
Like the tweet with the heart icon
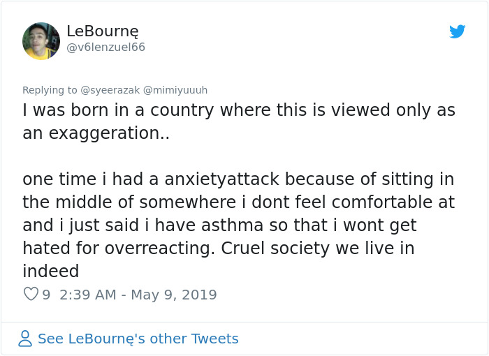click(x=31, y=295)
